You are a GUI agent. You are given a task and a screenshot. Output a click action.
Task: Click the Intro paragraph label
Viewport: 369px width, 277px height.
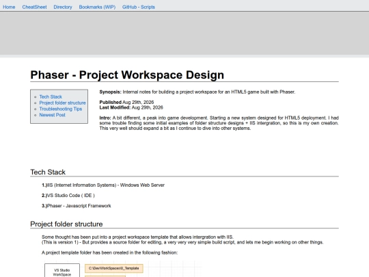click(x=105, y=118)
